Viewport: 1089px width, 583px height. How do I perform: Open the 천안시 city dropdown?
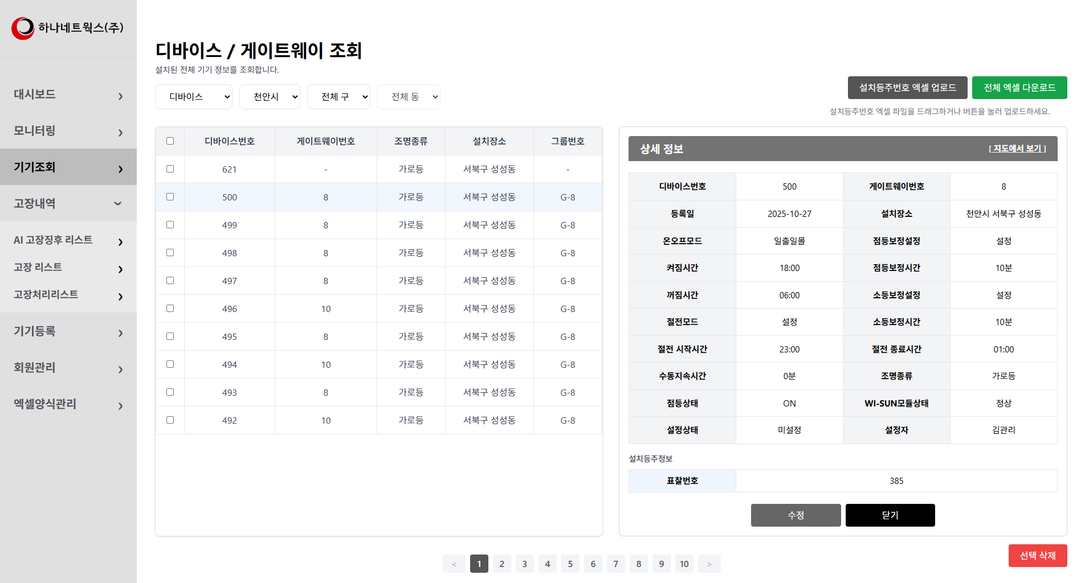(x=270, y=97)
